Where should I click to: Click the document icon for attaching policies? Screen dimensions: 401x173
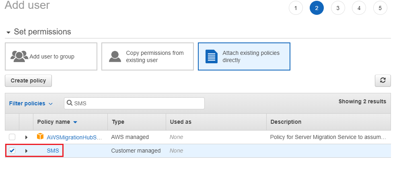[x=212, y=56]
